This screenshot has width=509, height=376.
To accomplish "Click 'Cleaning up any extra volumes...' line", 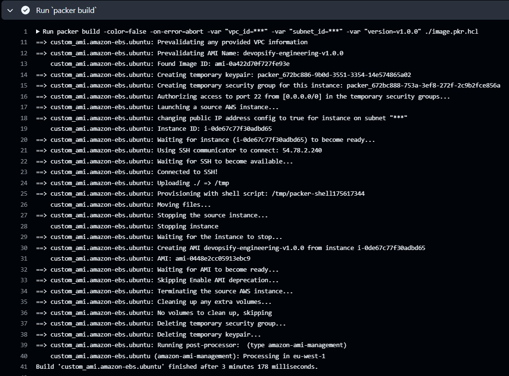I will pyautogui.click(x=153, y=302).
